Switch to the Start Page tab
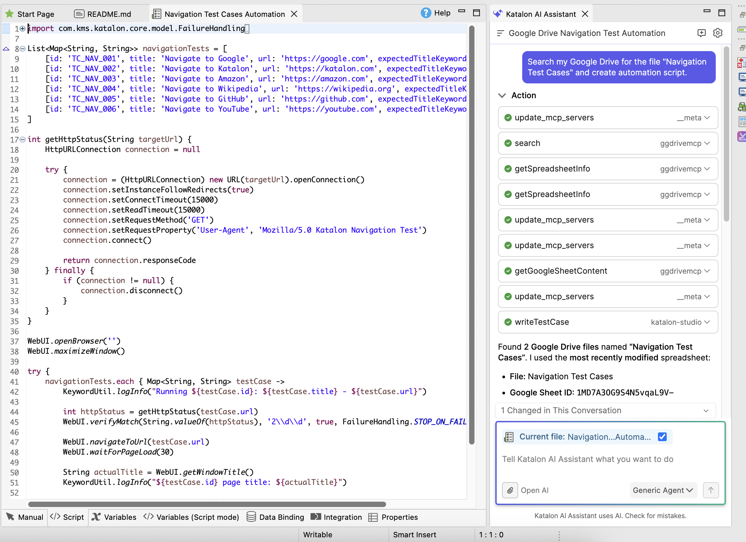The height and width of the screenshot is (542, 746). [x=36, y=14]
